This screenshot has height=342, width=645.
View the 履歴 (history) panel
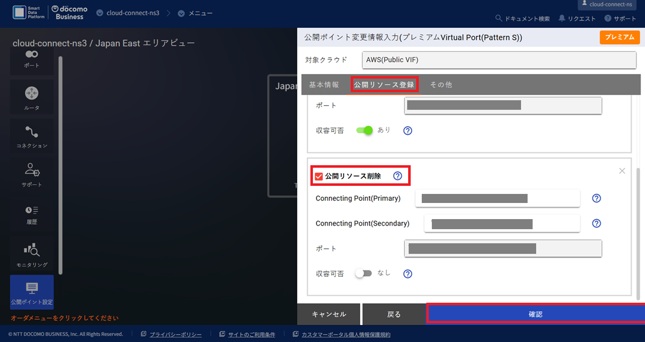click(32, 214)
